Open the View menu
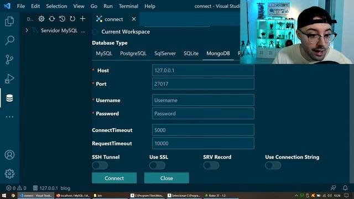Image resolution: width=354 pixels, height=199 pixels. (x=79, y=6)
